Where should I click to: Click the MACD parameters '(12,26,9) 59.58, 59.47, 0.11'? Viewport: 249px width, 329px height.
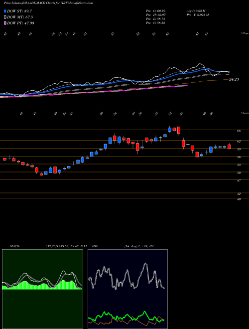click(66, 246)
